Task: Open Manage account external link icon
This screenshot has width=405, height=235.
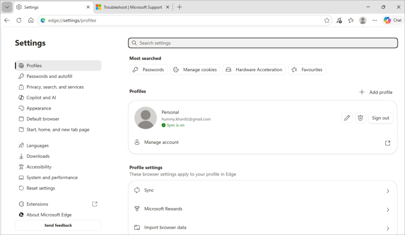Action: coord(388,143)
